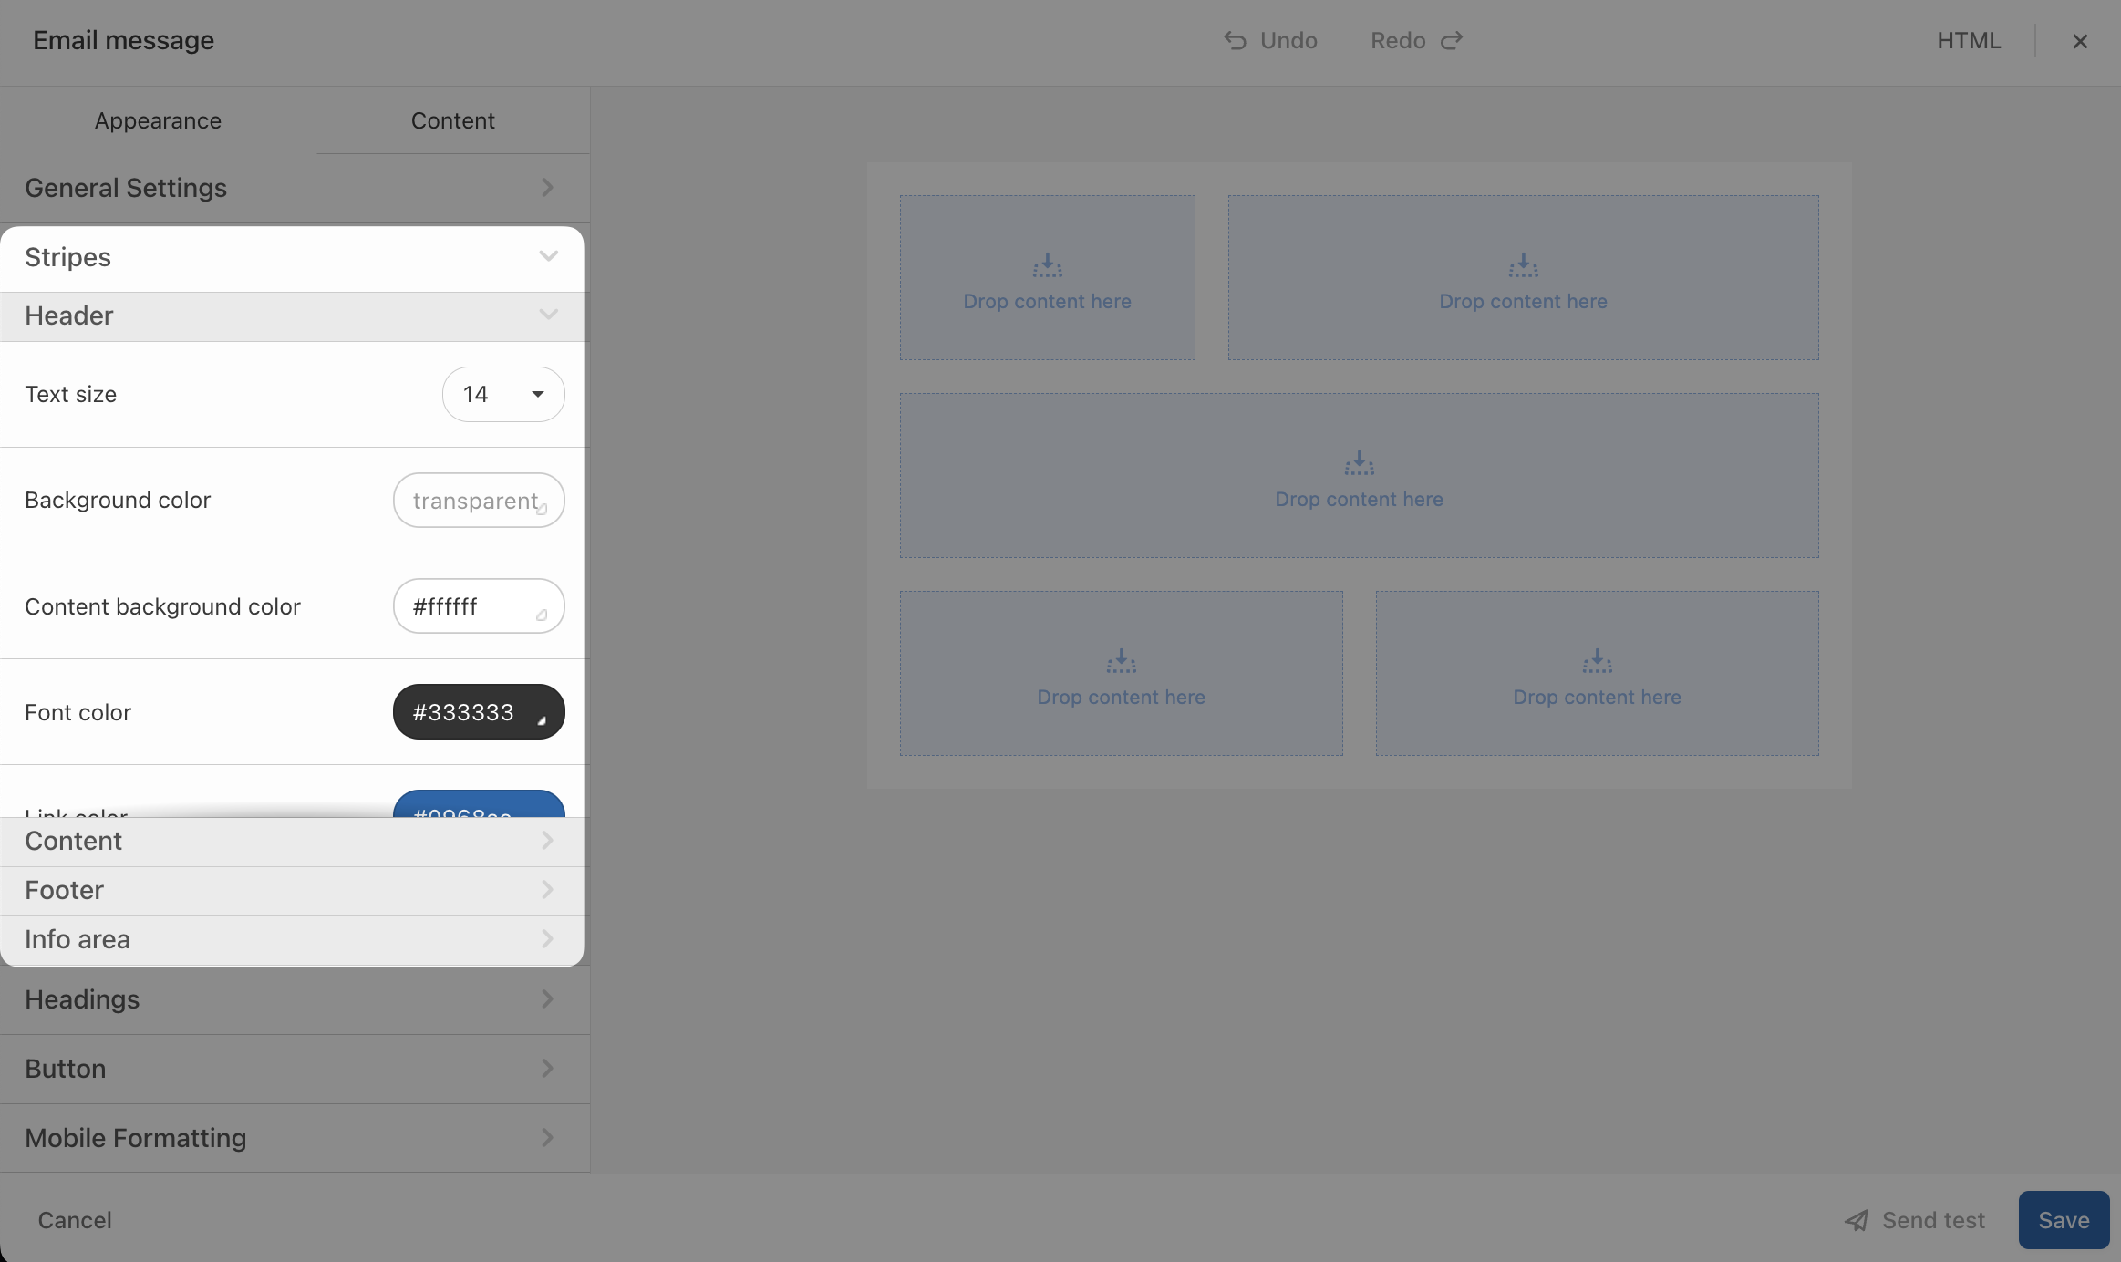Close the email message editor
The width and height of the screenshot is (2121, 1262).
pyautogui.click(x=2080, y=41)
